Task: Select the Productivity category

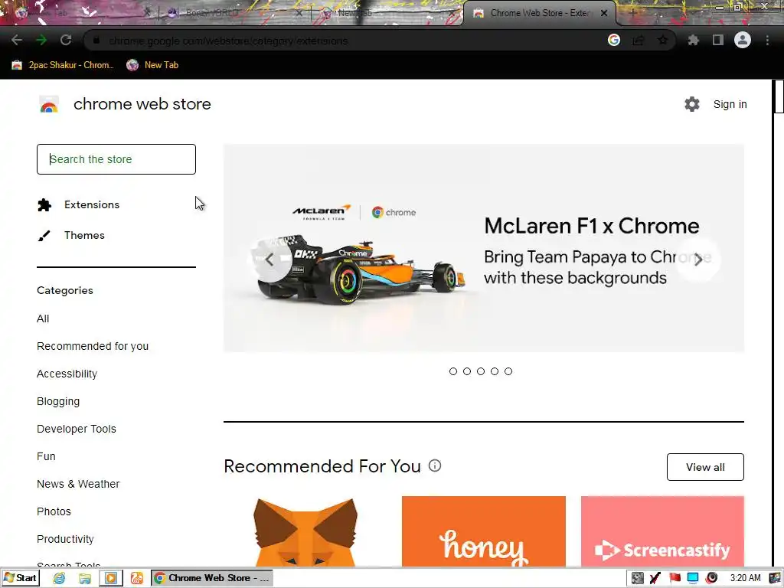Action: pos(65,538)
